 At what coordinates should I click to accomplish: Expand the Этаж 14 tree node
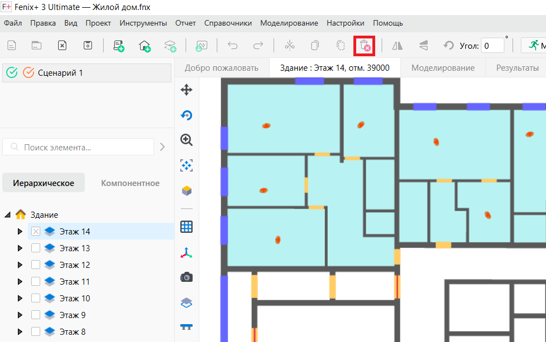(x=20, y=232)
